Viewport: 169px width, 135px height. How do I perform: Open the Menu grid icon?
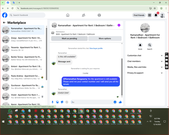click(x=149, y=15)
